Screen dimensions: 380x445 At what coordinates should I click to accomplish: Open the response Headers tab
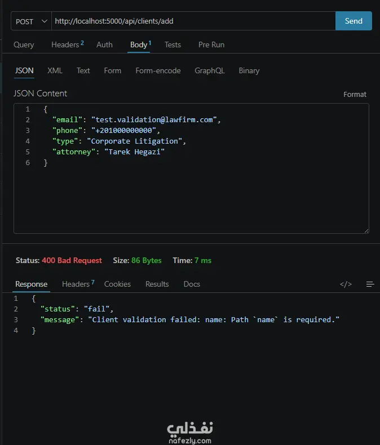click(78, 284)
